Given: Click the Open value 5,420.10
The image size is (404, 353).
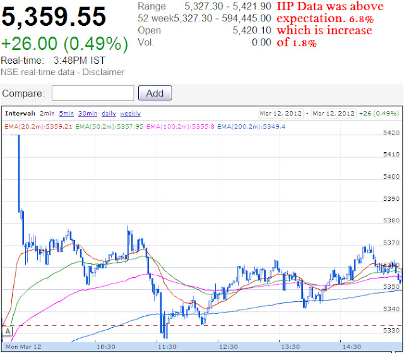Looking at the screenshot, I should pyautogui.click(x=252, y=30).
